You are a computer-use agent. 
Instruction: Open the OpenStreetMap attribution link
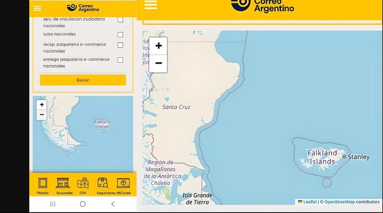(x=339, y=202)
